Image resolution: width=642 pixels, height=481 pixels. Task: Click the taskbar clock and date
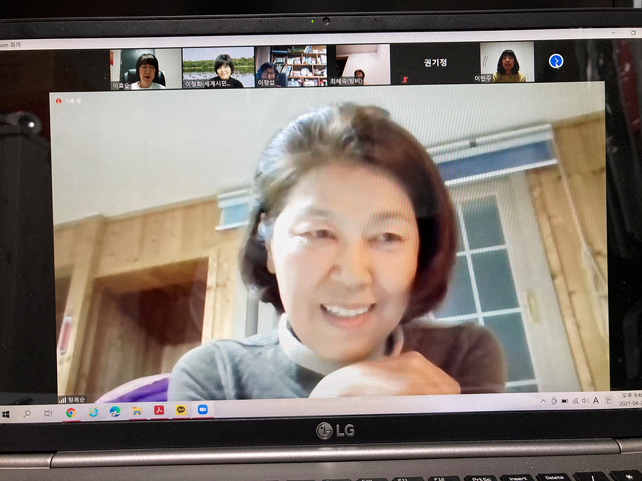coord(629,400)
